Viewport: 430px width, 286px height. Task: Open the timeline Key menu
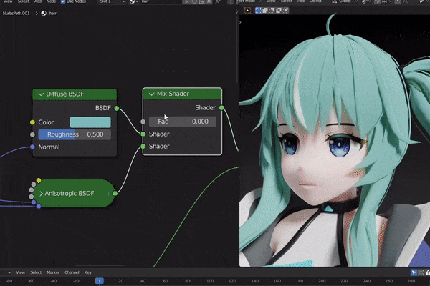pos(87,272)
